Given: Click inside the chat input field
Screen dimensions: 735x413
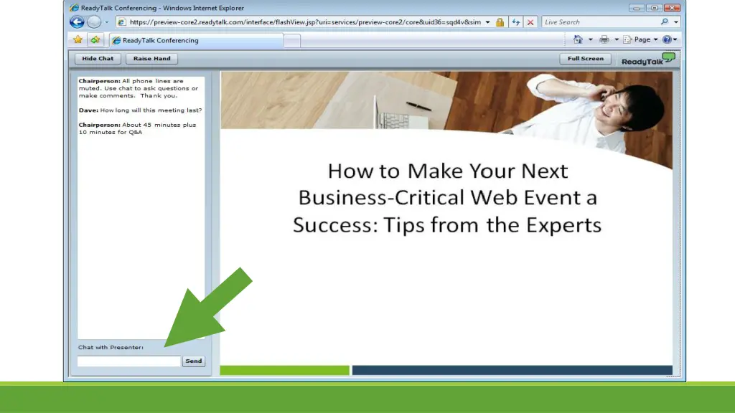Looking at the screenshot, I should pos(128,361).
